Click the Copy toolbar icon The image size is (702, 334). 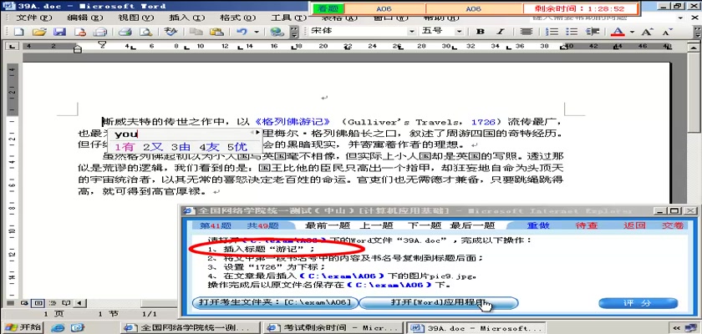point(196,32)
